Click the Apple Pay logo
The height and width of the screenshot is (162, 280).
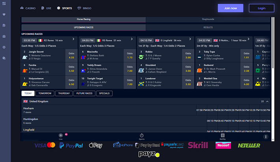click(96, 145)
